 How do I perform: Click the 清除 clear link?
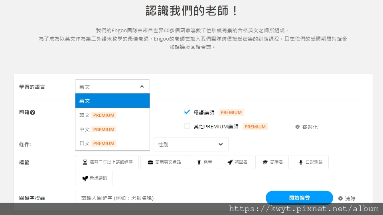(350, 198)
